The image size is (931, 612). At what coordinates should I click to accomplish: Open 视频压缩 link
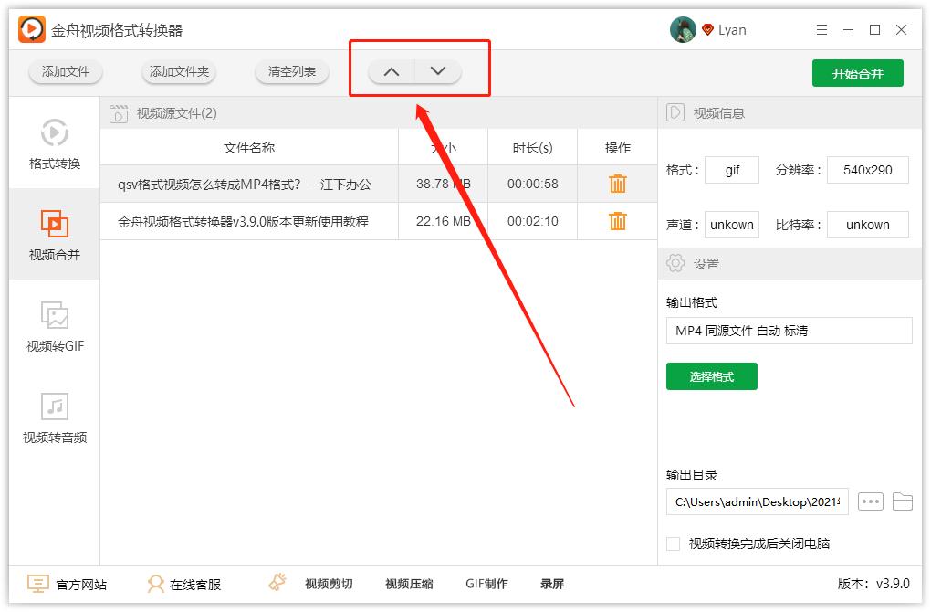[409, 584]
